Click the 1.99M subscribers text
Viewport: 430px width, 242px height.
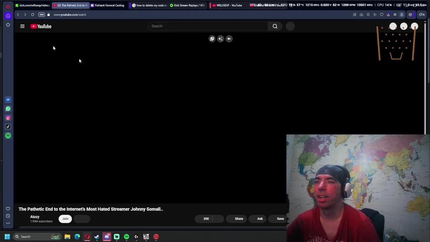[x=41, y=221]
